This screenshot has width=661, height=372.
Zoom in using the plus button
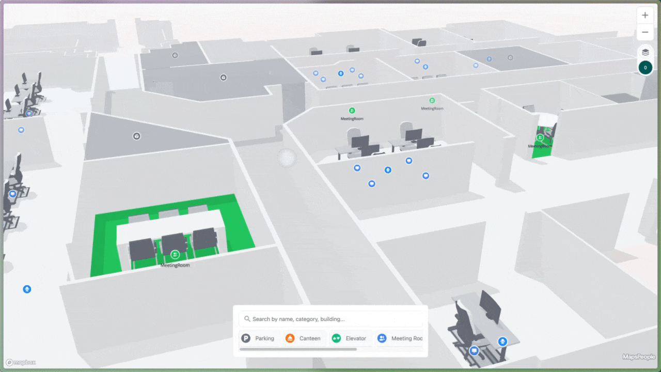[x=645, y=16]
